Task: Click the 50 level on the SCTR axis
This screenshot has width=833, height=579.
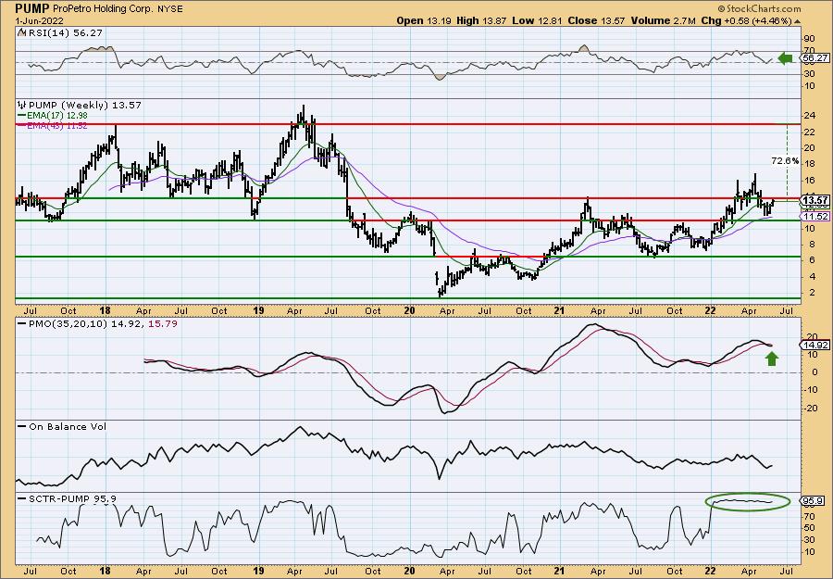Action: [810, 527]
